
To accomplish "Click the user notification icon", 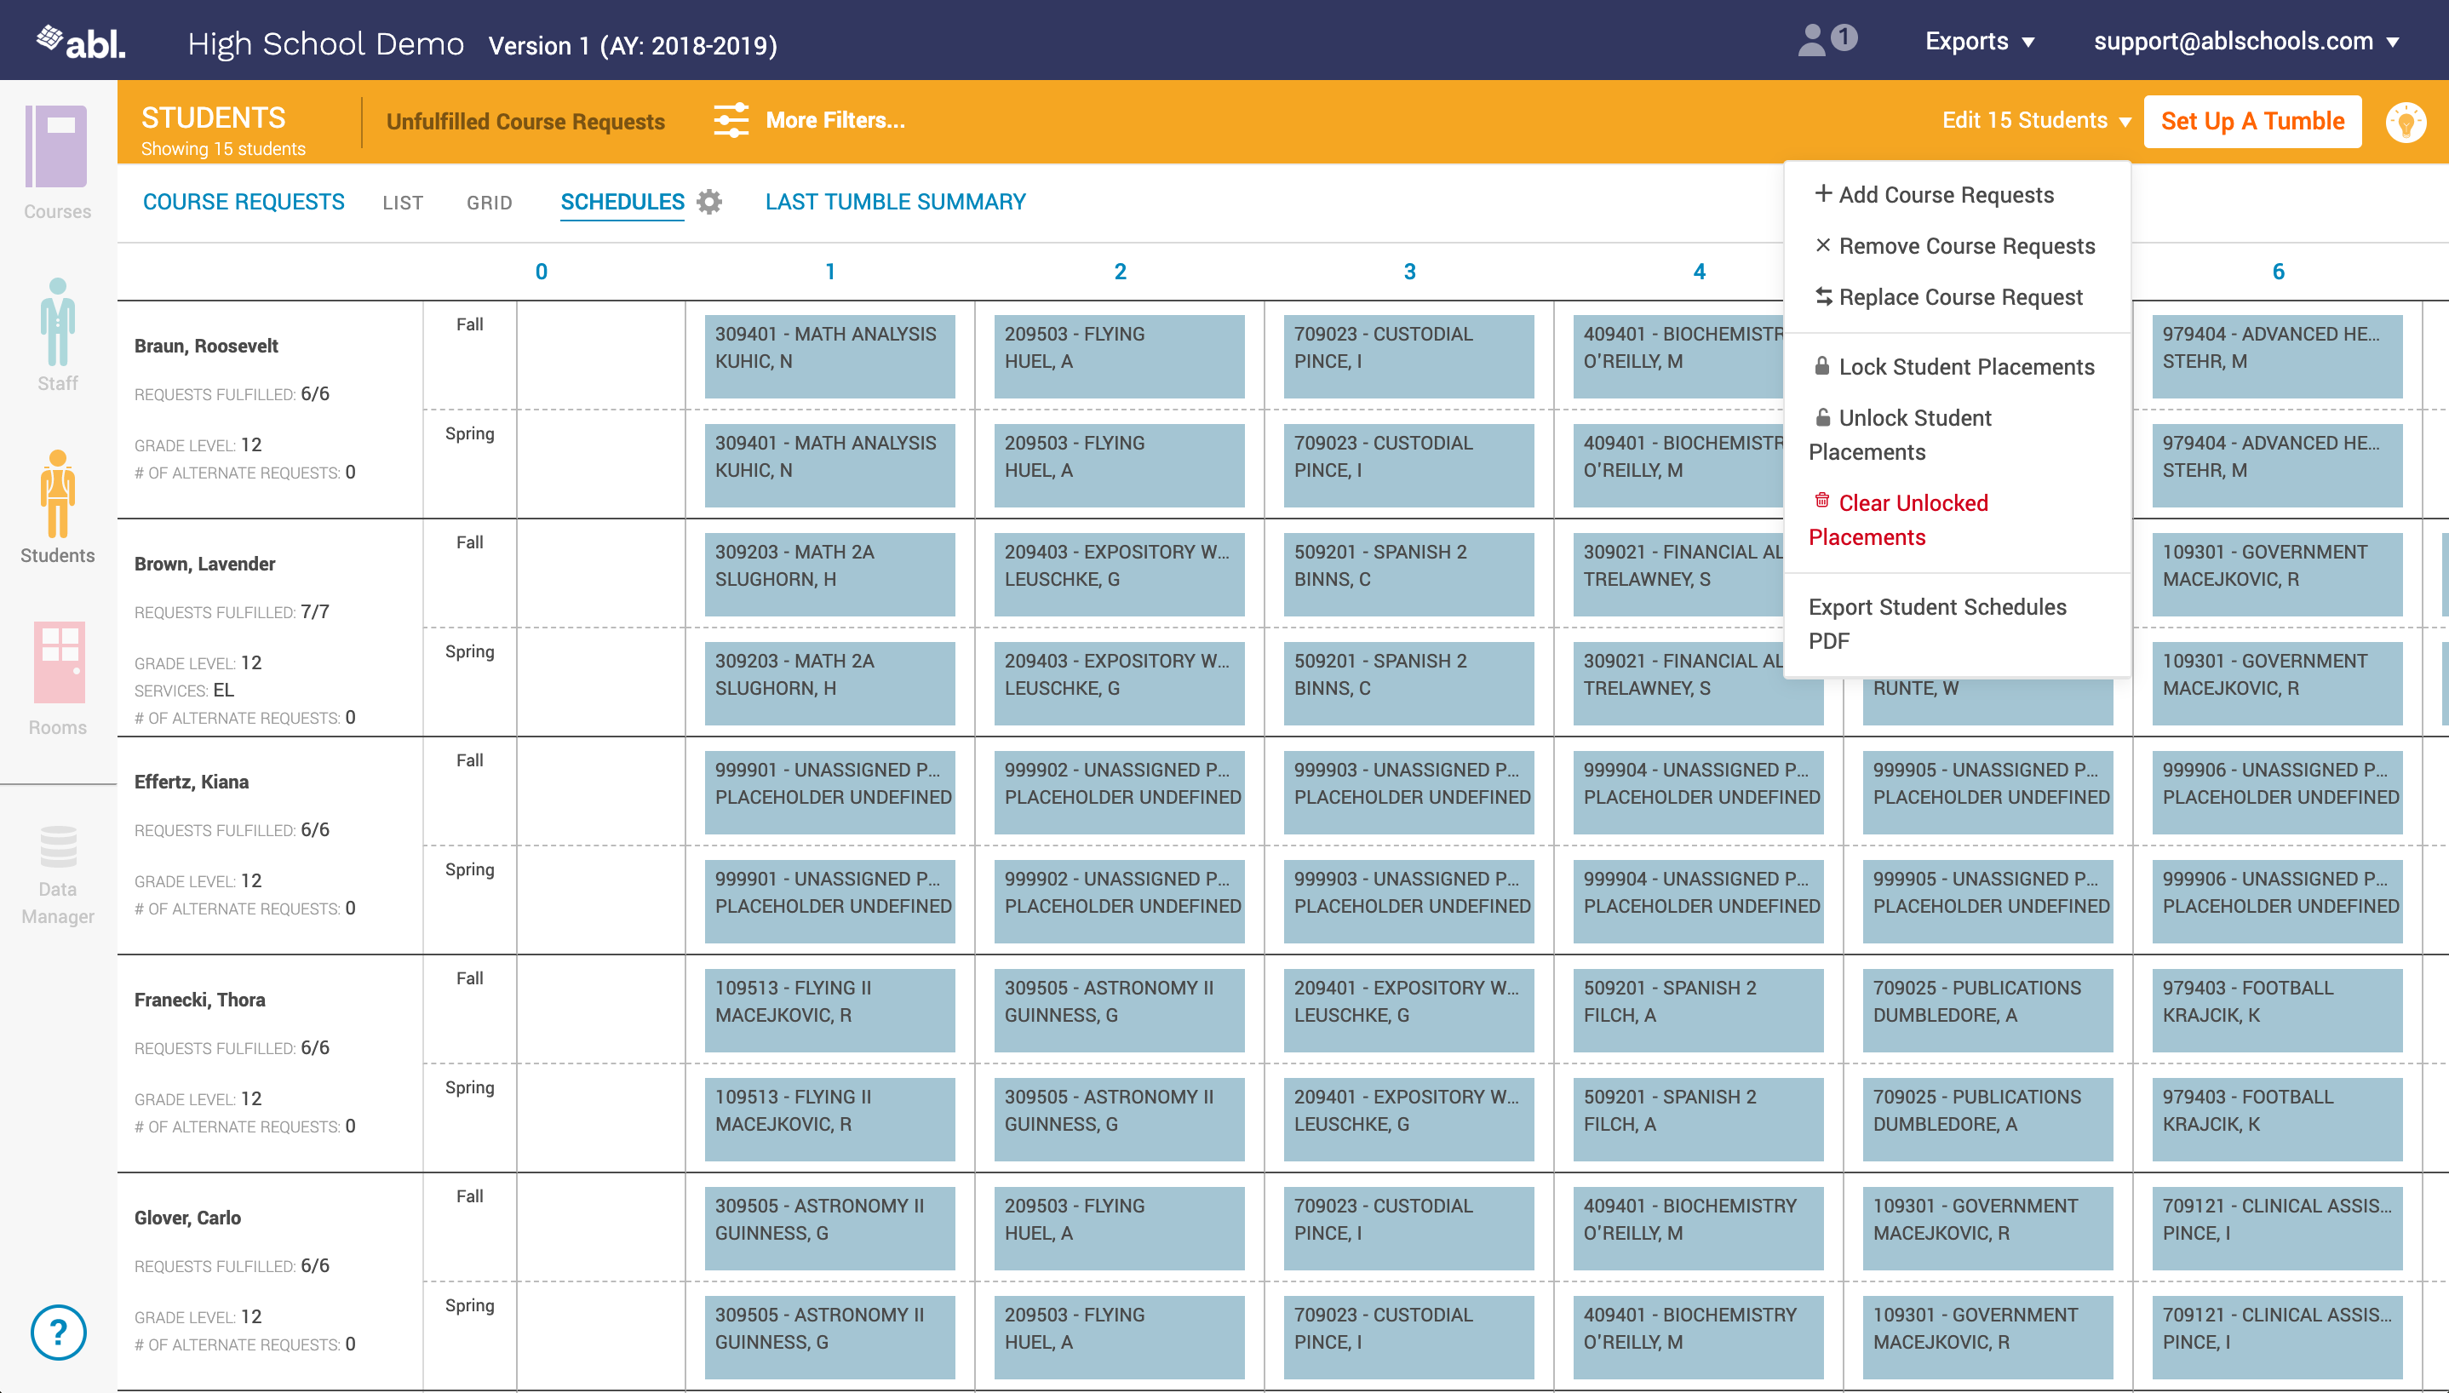I will [1827, 40].
